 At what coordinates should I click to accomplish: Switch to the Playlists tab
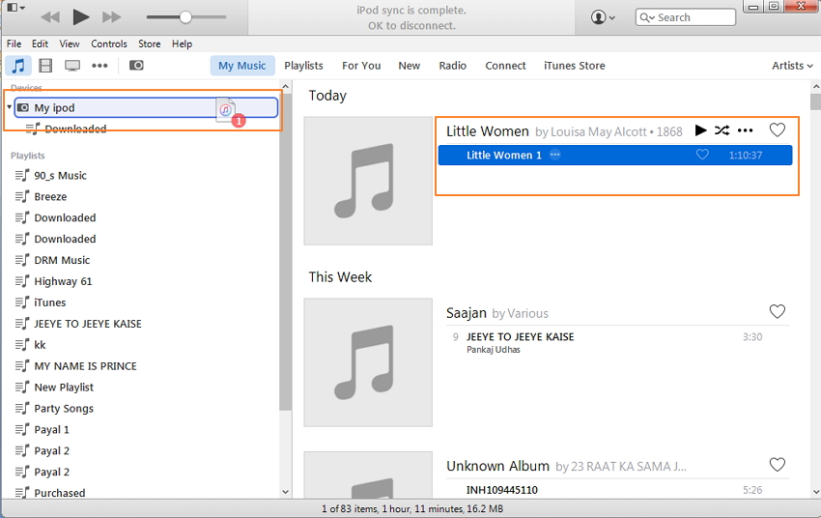point(303,66)
